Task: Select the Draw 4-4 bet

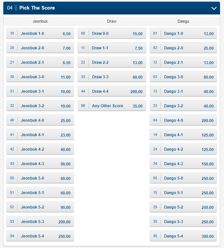Action: point(112,91)
